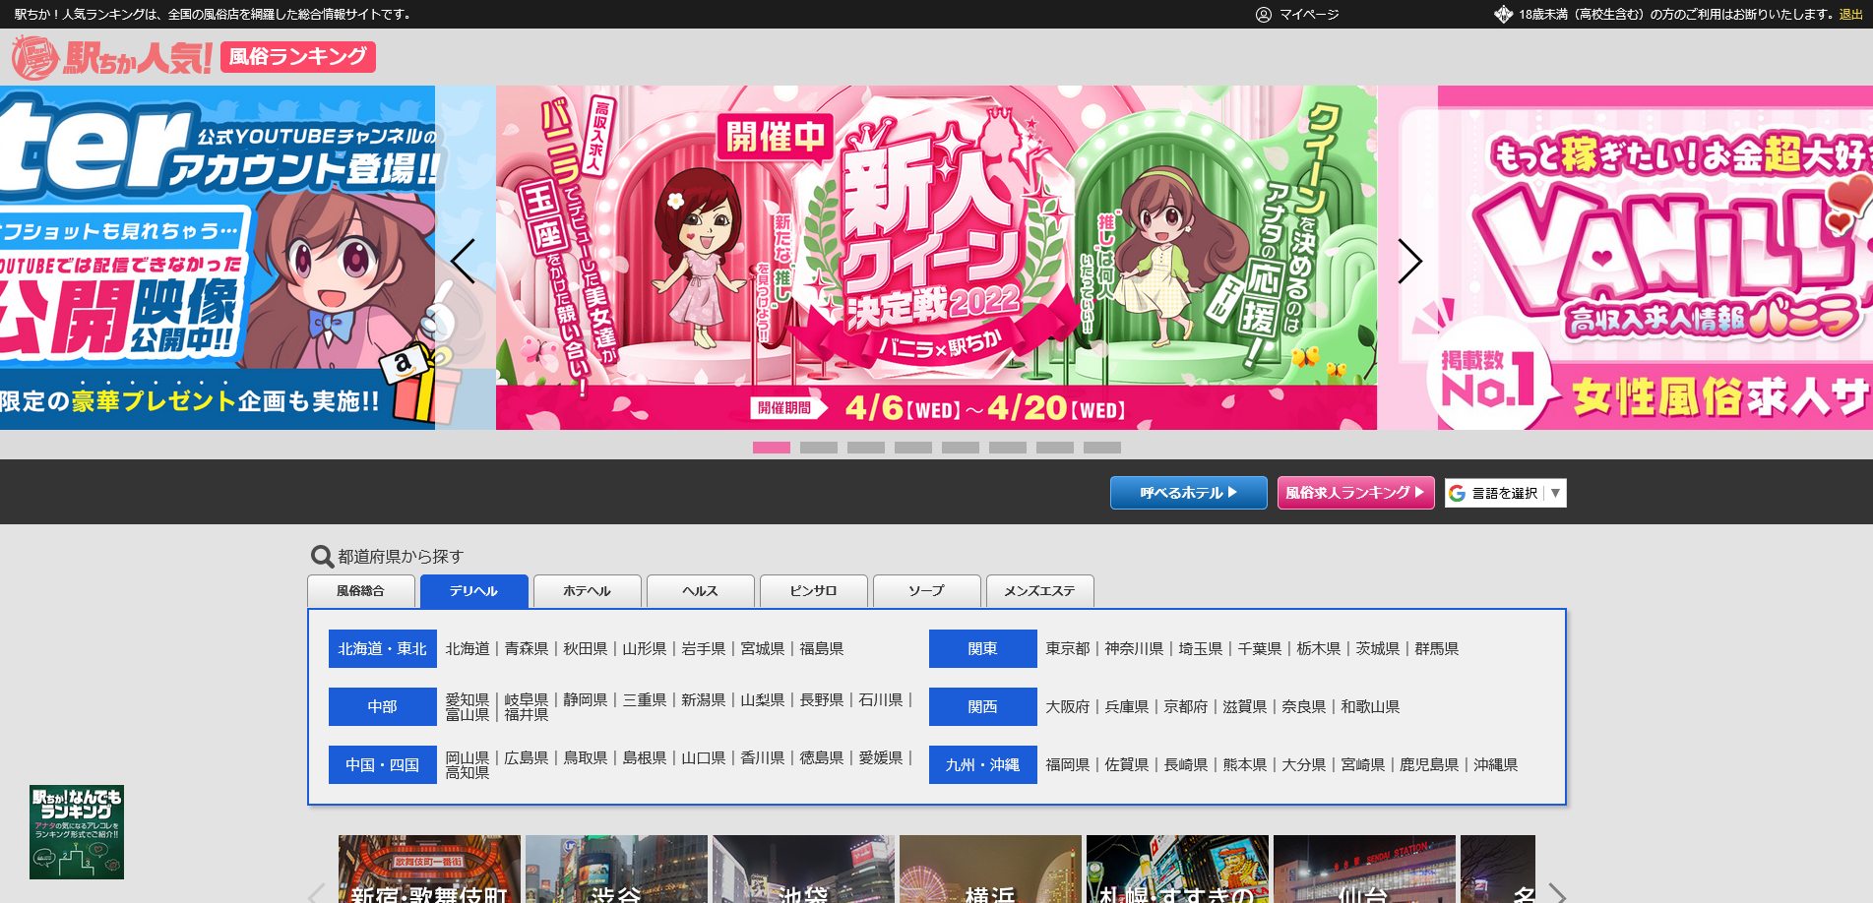Viewport: 1873px width, 903px height.
Task: Switch to 風俗総合 tab
Action: point(361,591)
